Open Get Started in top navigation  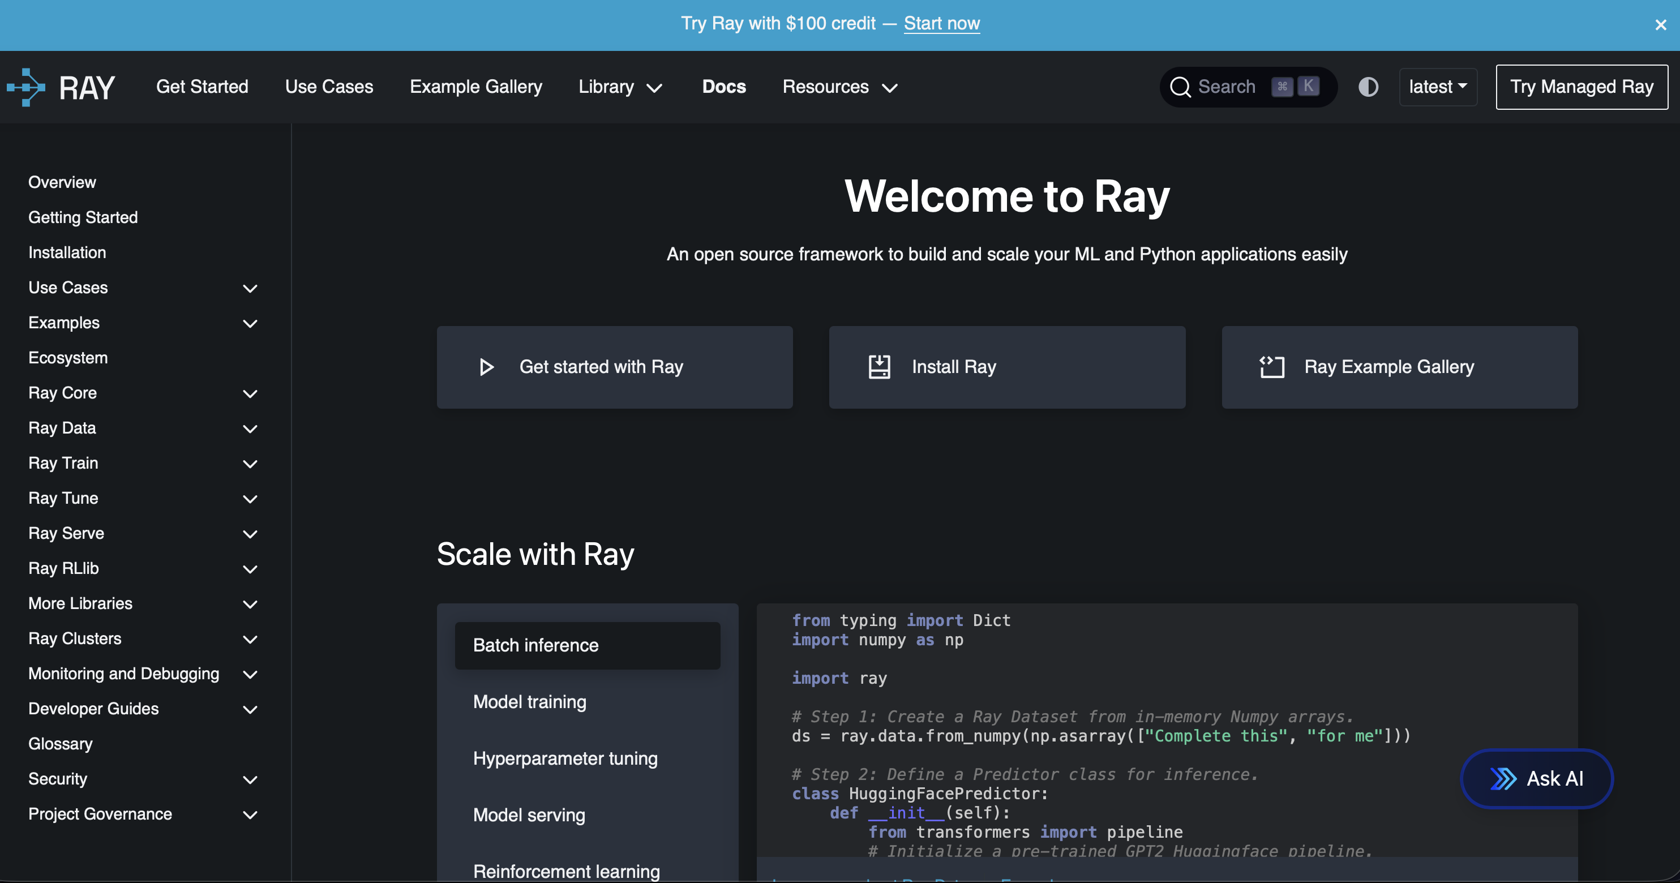pos(202,87)
